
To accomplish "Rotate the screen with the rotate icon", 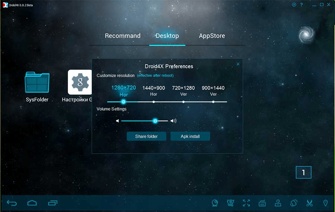I will (x=294, y=203).
